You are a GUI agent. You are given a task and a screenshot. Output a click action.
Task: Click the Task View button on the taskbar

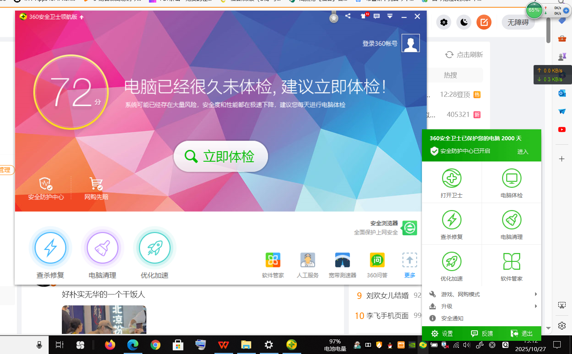pyautogui.click(x=59, y=345)
